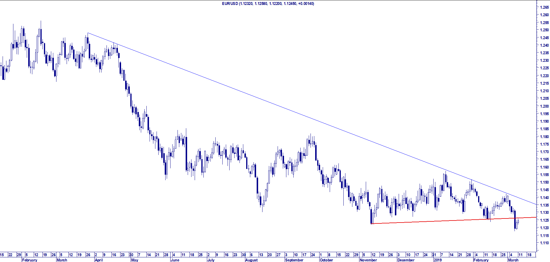Click the 1.110 price axis label
Viewport: 550px width, 262px height.
[x=544, y=243]
